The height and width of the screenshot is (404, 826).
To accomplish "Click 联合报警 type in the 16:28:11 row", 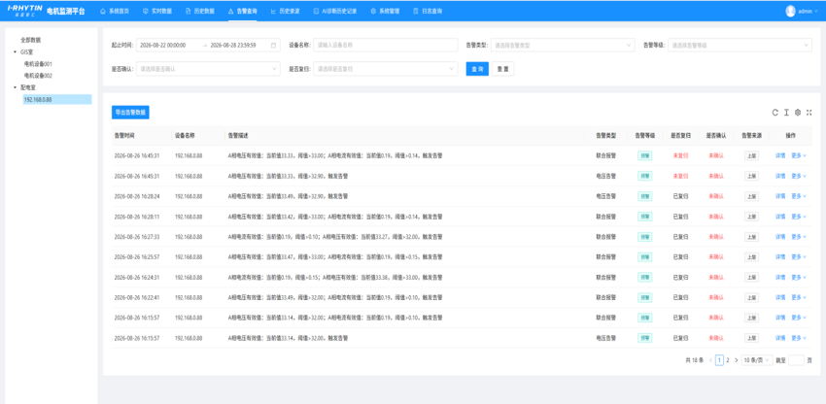I will click(605, 217).
